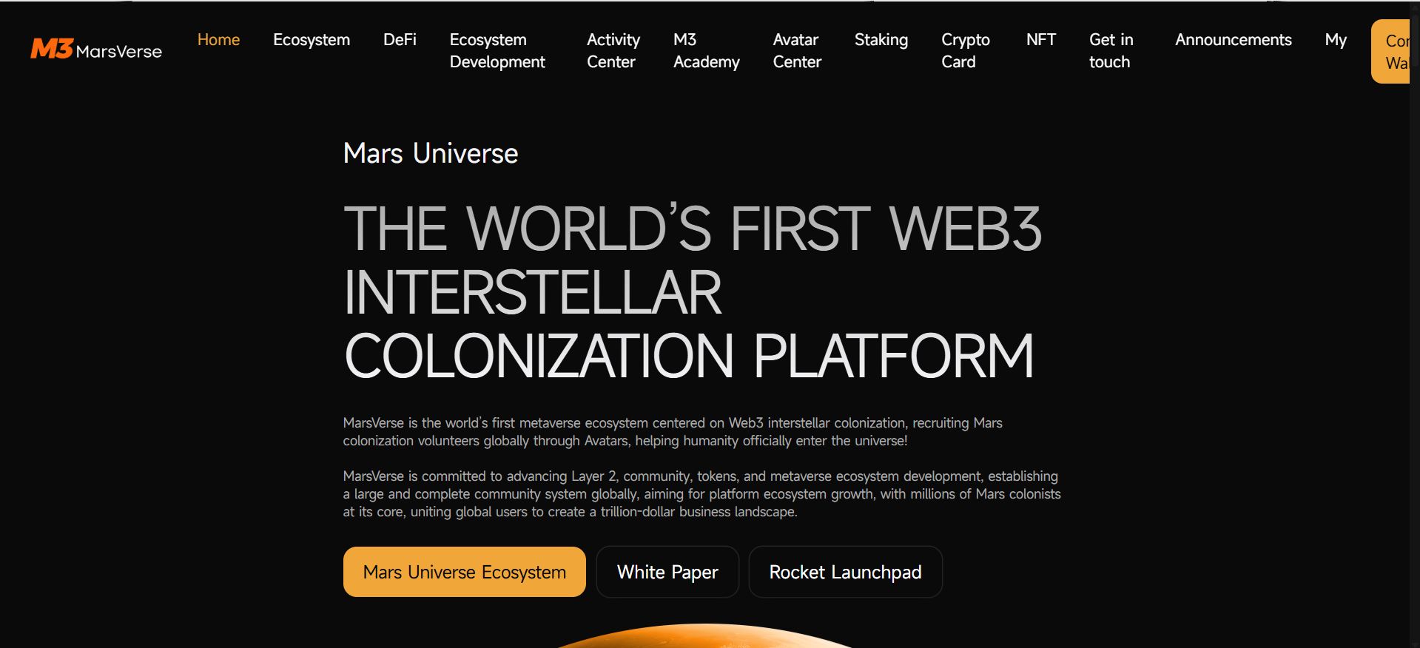
Task: Click the orange Connect Wallet button
Action: point(1391,51)
